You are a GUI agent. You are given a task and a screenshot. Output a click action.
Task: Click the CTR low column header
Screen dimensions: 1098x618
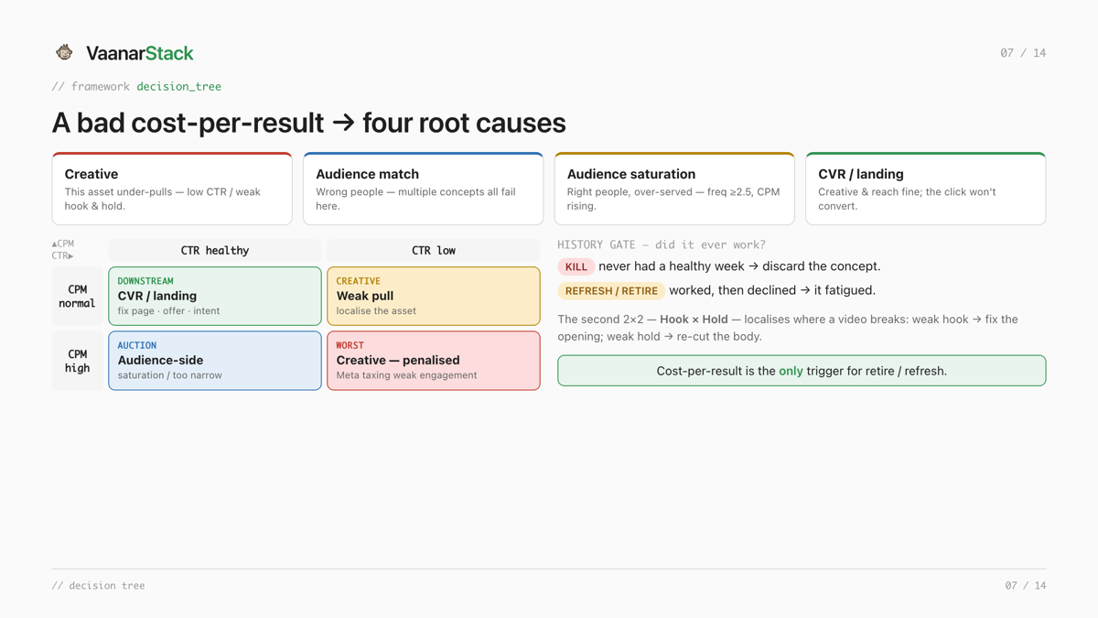434,250
